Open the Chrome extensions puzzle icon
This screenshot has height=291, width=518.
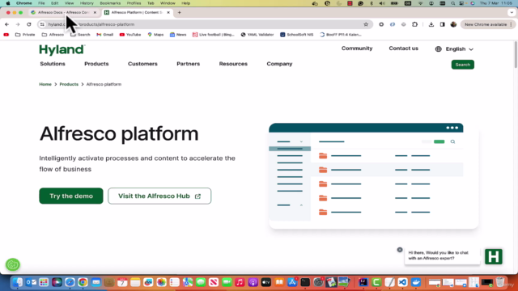point(415,24)
